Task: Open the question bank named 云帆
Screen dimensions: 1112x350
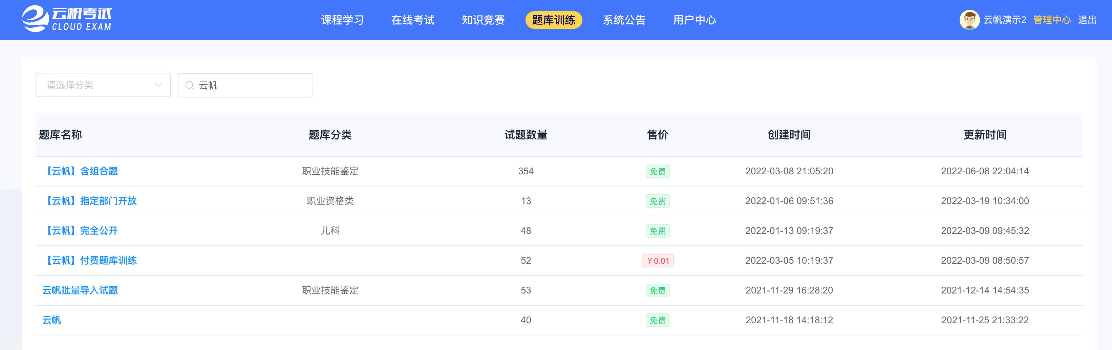Action: (x=52, y=320)
